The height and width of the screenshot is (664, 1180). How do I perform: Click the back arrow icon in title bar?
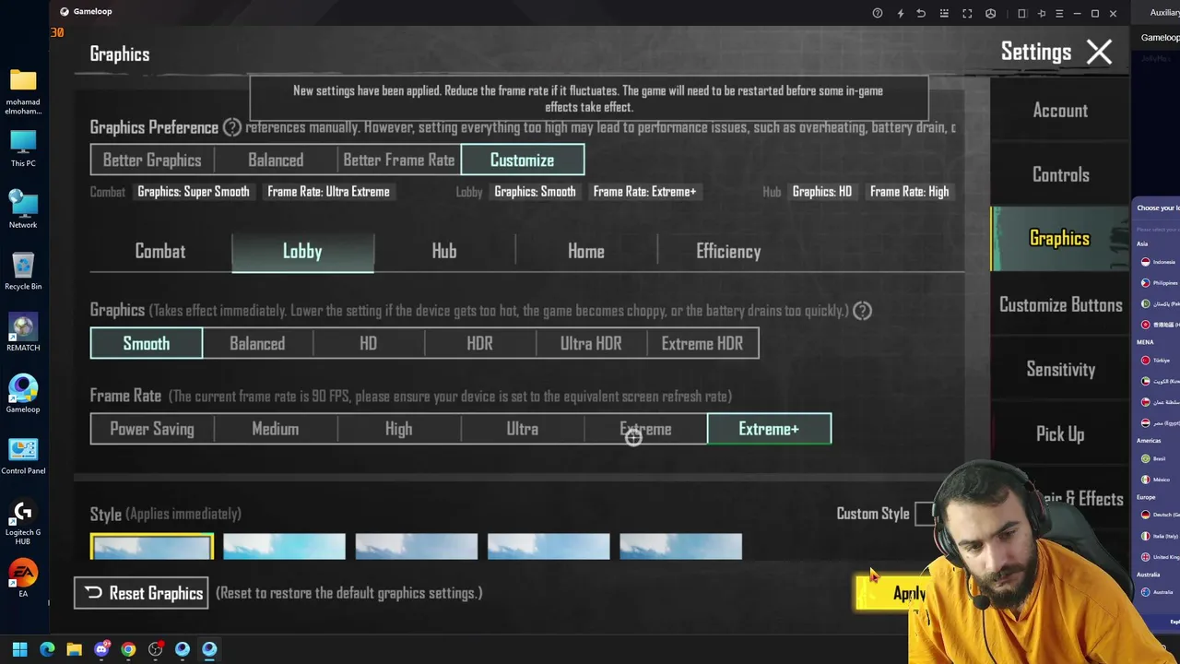coord(921,13)
